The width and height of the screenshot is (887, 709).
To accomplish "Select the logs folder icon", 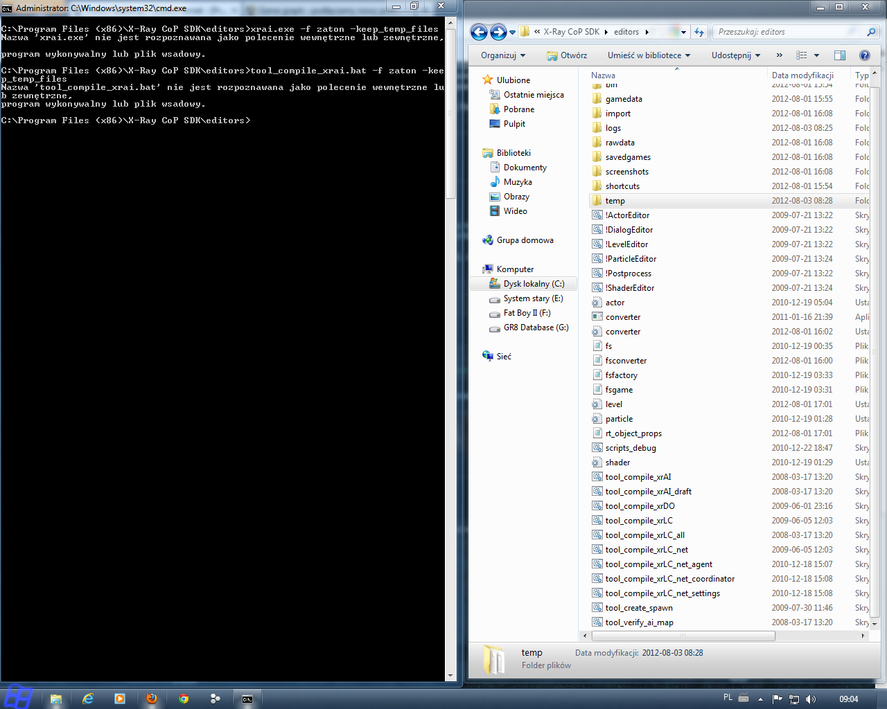I will click(x=597, y=128).
